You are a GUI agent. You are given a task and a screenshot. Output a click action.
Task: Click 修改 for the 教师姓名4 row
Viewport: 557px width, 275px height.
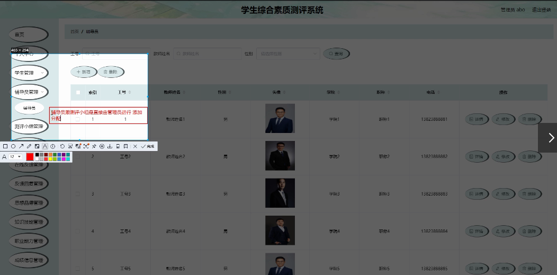coord(504,232)
